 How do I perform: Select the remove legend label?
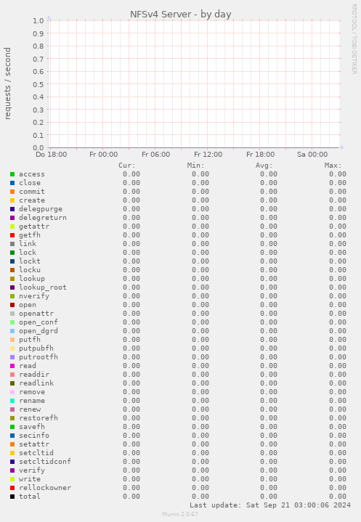pyautogui.click(x=32, y=392)
